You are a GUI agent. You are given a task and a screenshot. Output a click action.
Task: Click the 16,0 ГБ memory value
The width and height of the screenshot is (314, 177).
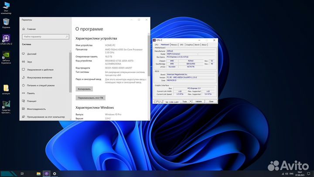click(x=108, y=56)
